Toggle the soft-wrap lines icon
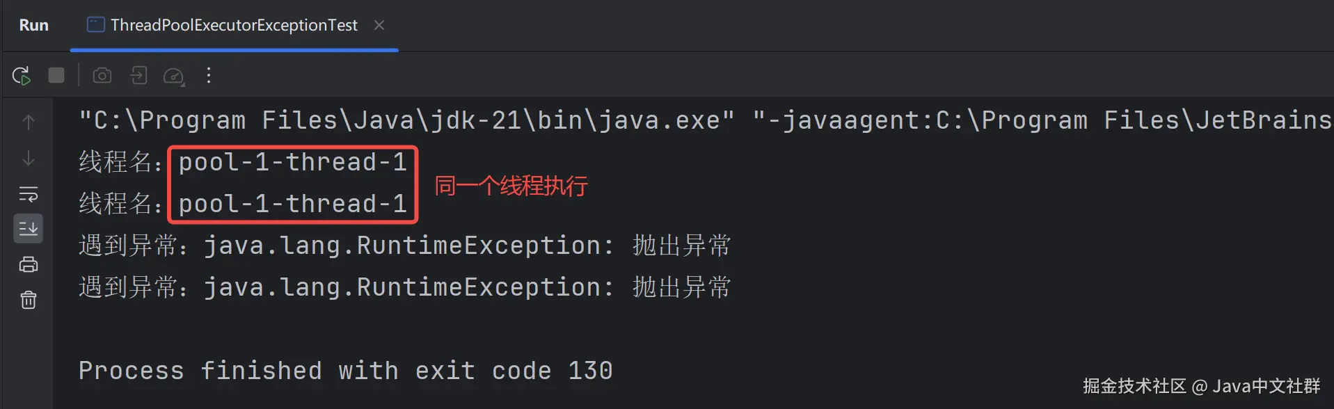 (29, 194)
